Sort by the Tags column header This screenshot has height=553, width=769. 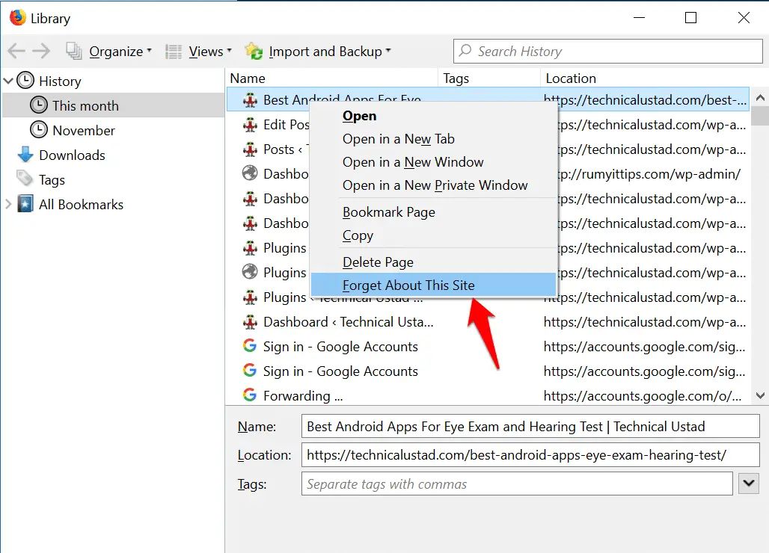489,78
